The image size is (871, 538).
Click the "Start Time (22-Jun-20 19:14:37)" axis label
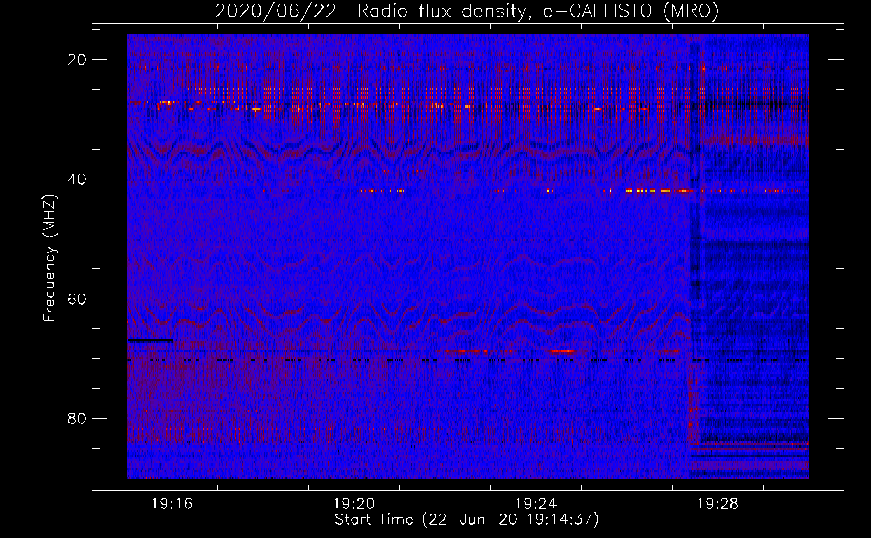467,520
